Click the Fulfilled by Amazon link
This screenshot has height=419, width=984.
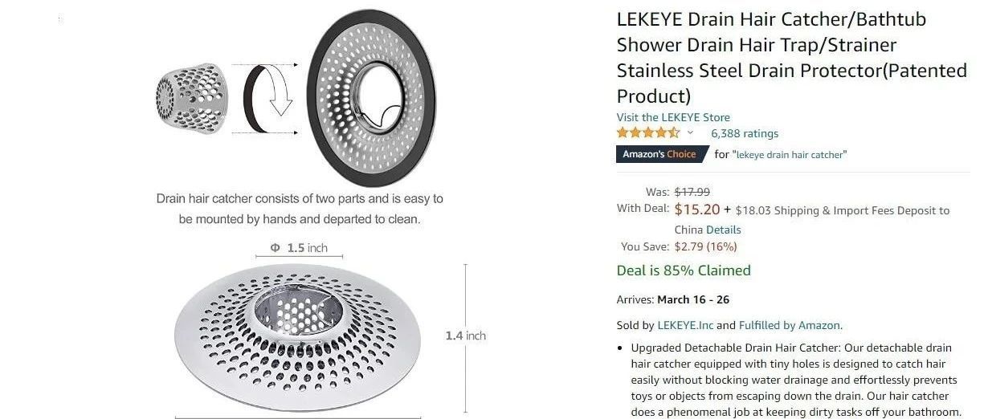790,325
